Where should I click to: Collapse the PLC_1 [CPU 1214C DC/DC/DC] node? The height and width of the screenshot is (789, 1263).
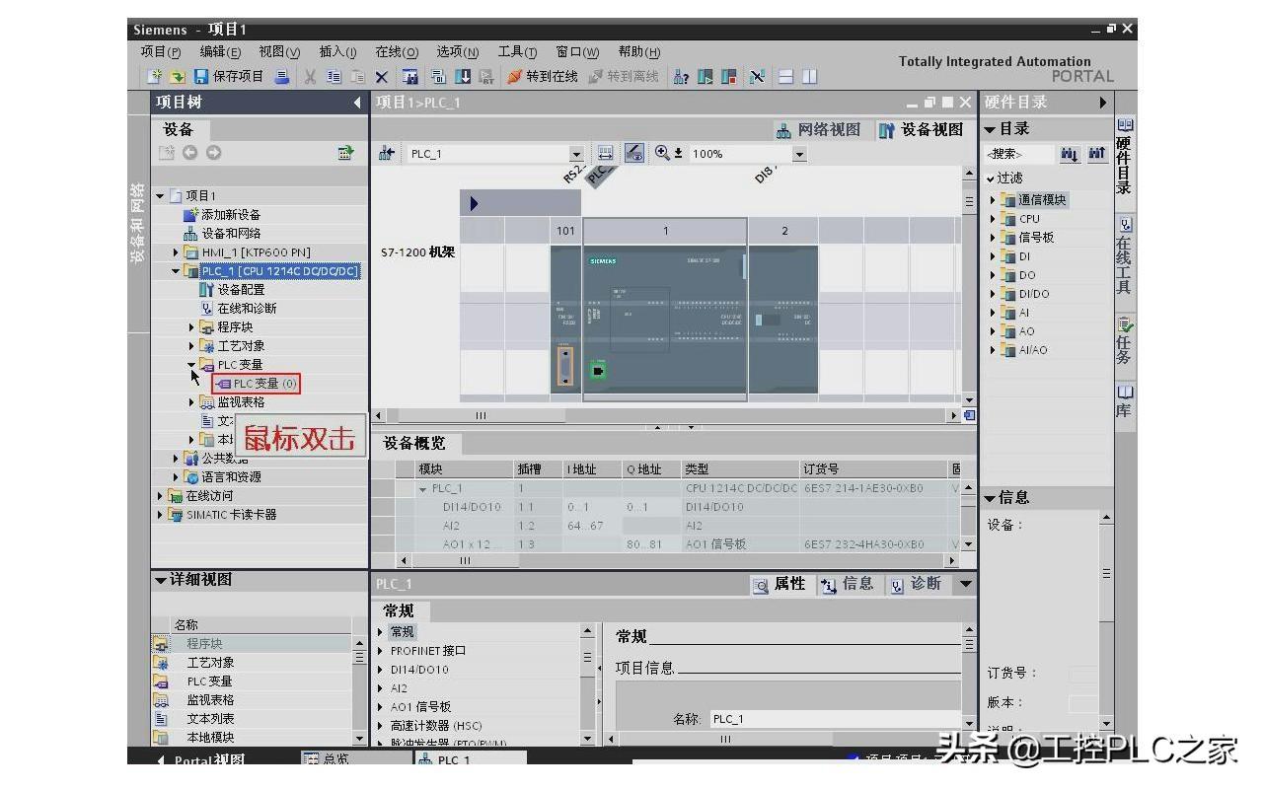[177, 271]
